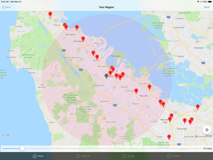Screen dimensions: 213x160
Task: Tap the Atherton map label
Action: [124, 87]
